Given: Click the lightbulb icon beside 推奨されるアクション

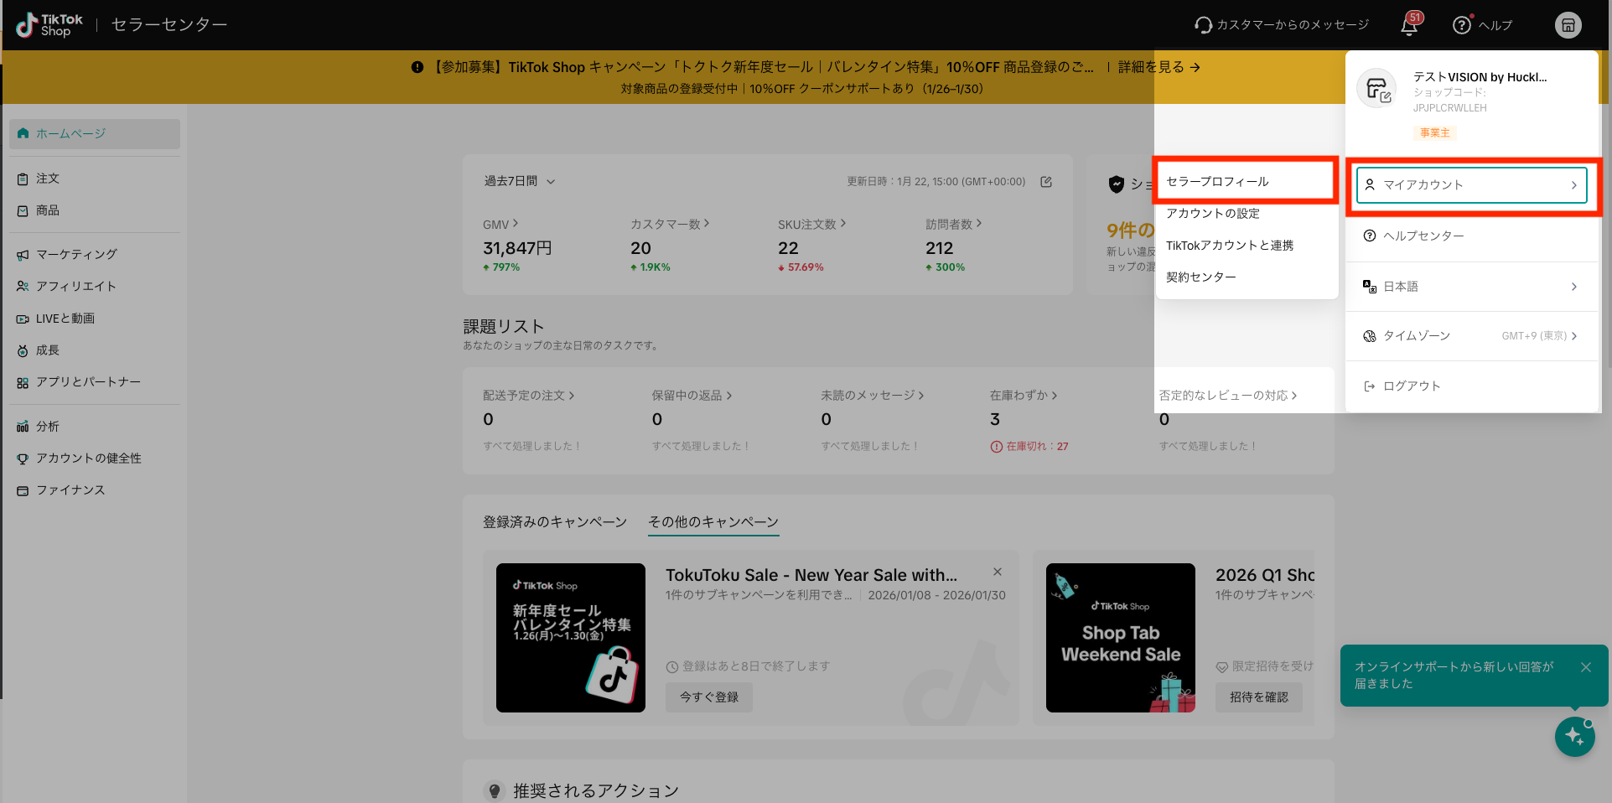Looking at the screenshot, I should click(495, 790).
